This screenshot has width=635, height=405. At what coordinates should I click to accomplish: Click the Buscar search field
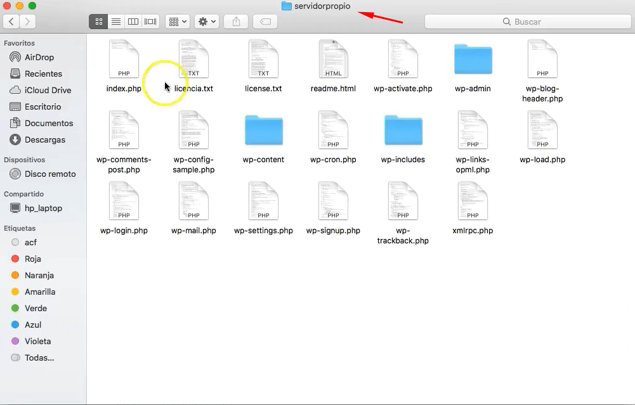pos(528,22)
